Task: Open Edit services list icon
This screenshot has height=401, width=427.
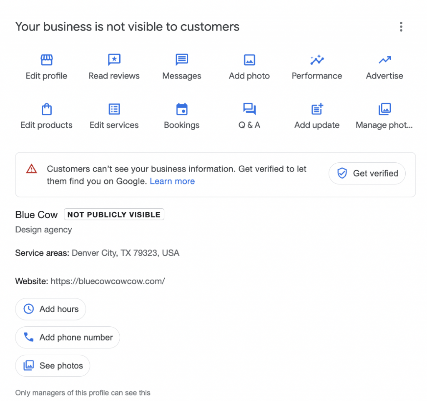Action: (x=114, y=109)
